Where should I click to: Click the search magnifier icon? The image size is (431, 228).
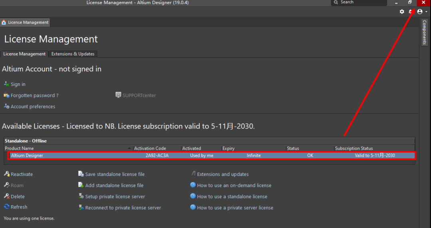tap(336, 2)
